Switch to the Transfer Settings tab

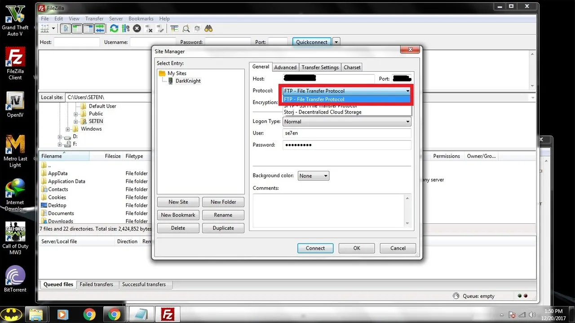pos(320,67)
